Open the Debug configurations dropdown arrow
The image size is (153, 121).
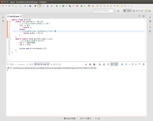click(60, 6)
